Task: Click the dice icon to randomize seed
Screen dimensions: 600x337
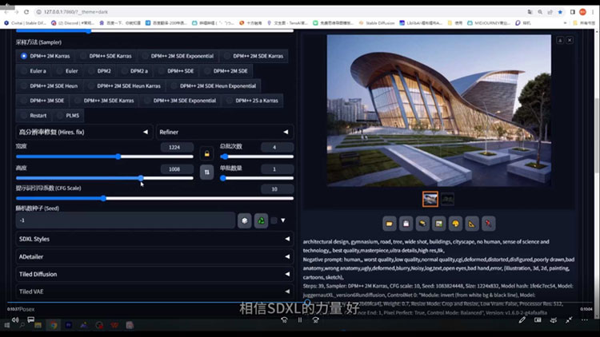Action: tap(245, 220)
